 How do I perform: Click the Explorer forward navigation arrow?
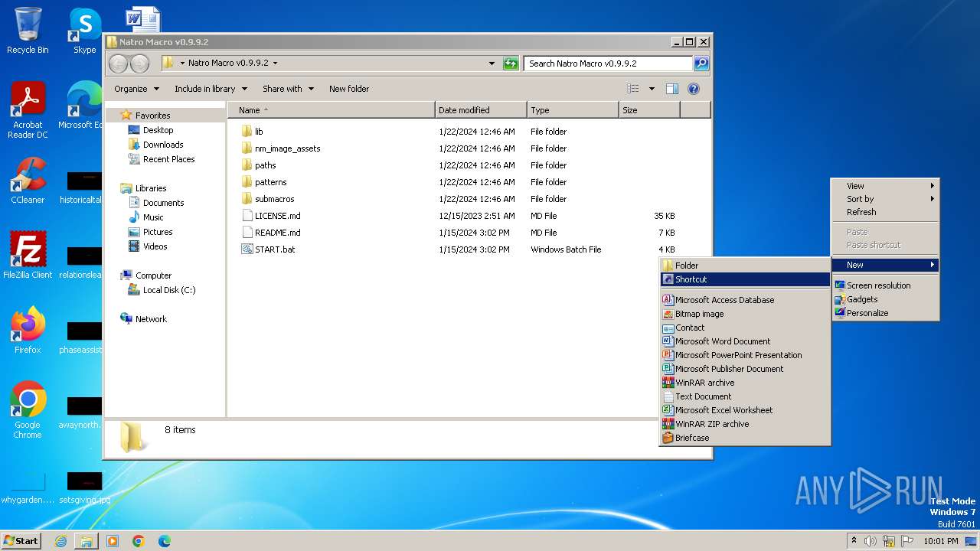pyautogui.click(x=139, y=64)
